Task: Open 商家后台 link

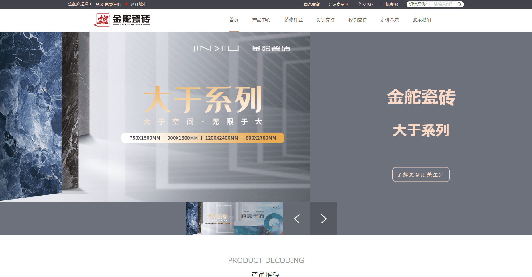Action: point(312,4)
